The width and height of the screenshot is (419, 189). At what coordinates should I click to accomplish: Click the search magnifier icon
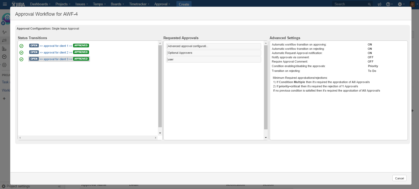click(x=369, y=4)
